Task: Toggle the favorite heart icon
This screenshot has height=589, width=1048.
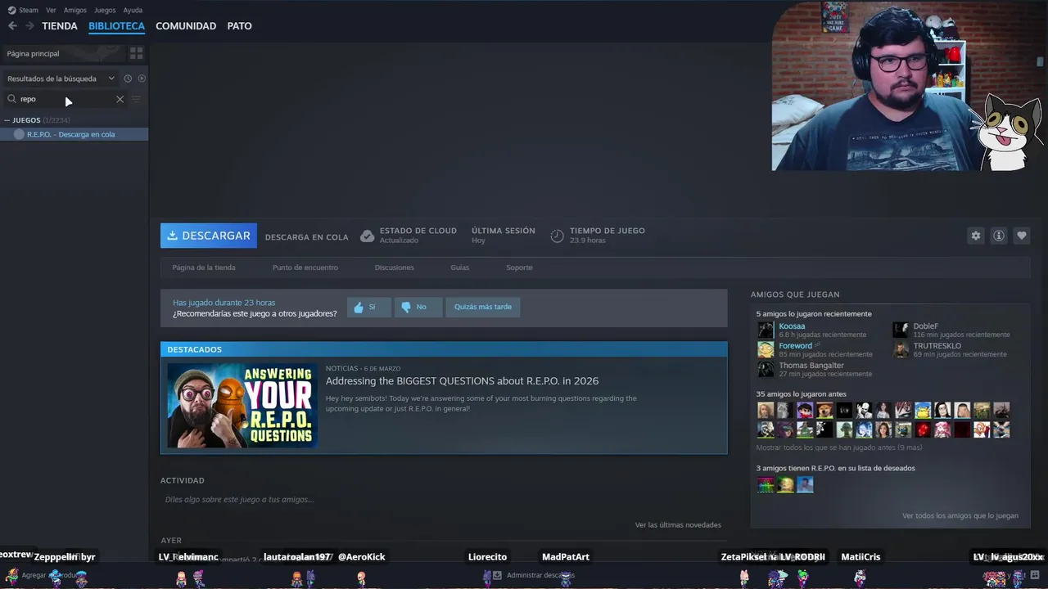Action: coord(1022,236)
